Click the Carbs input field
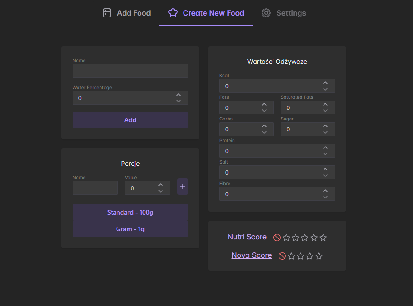The height and width of the screenshot is (306, 413). tap(246, 129)
